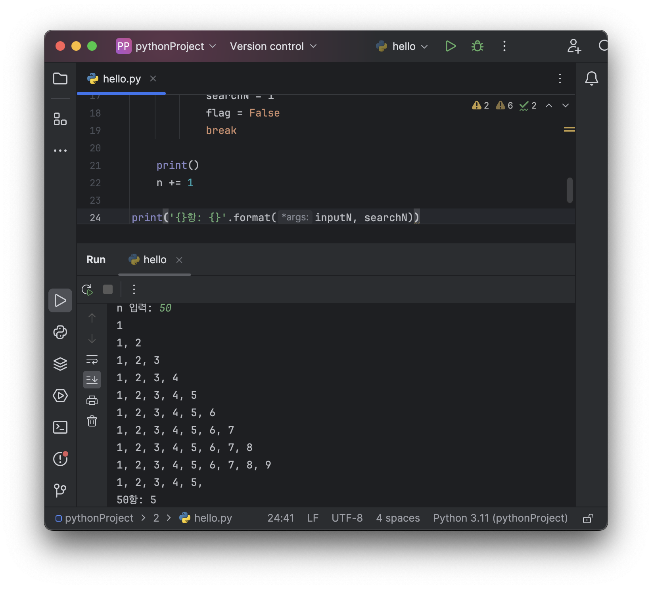
Task: Jump down the stack trace arrow
Action: (92, 338)
